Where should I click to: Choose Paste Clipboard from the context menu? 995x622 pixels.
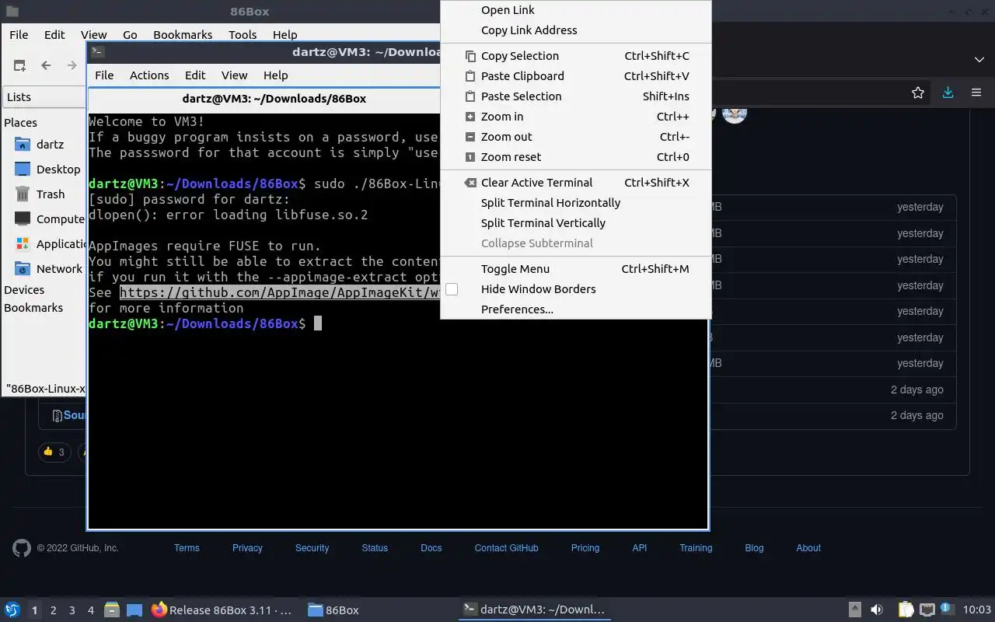pyautogui.click(x=575, y=76)
